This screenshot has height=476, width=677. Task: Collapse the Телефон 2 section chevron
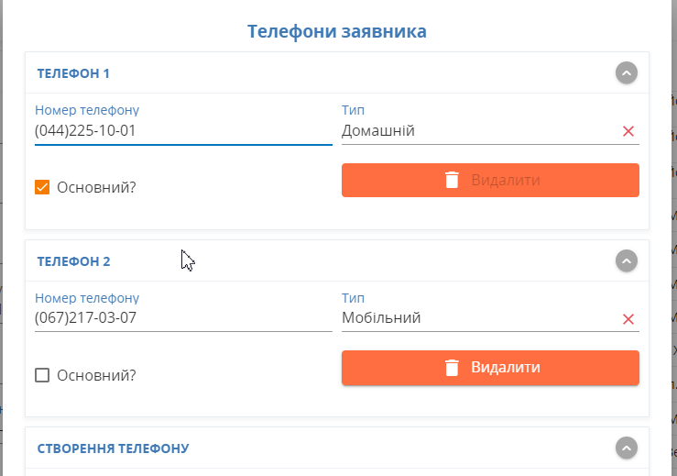[626, 261]
